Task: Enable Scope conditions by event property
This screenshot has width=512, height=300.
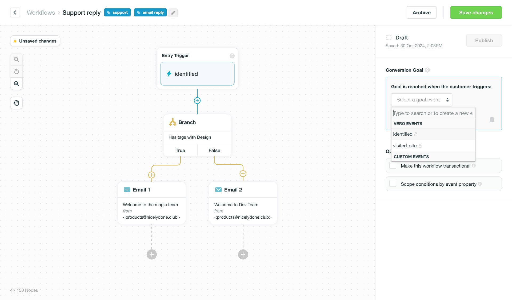Action: point(393,184)
